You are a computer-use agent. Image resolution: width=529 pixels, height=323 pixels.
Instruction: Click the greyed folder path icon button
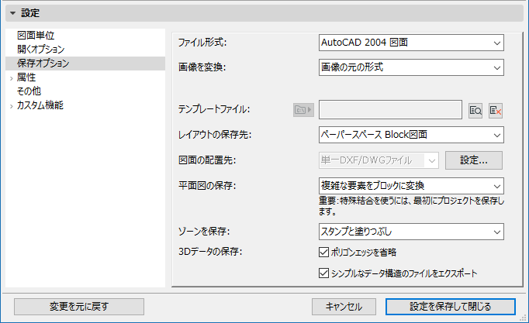click(x=303, y=110)
